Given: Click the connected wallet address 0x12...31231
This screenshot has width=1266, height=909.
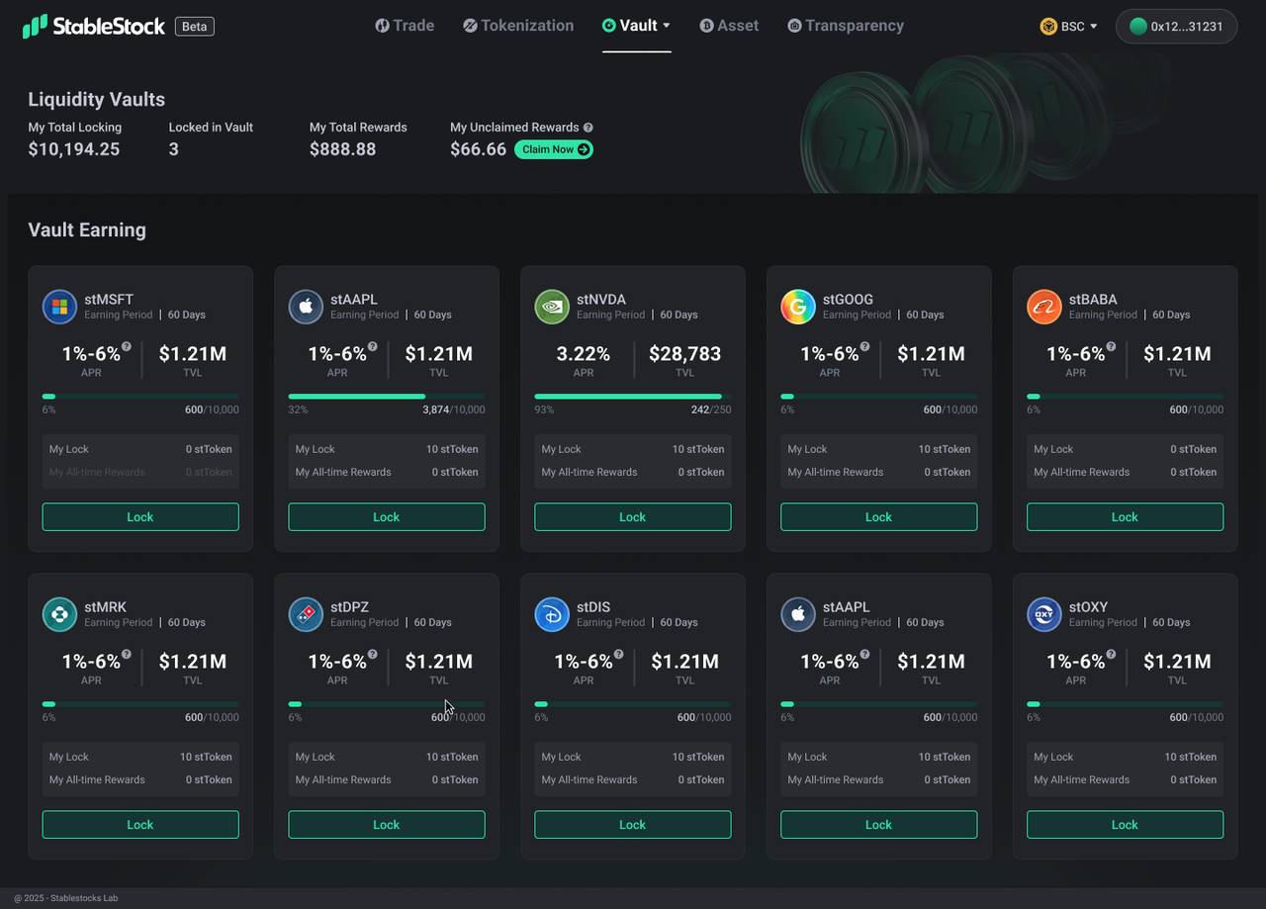Looking at the screenshot, I should coord(1176,27).
